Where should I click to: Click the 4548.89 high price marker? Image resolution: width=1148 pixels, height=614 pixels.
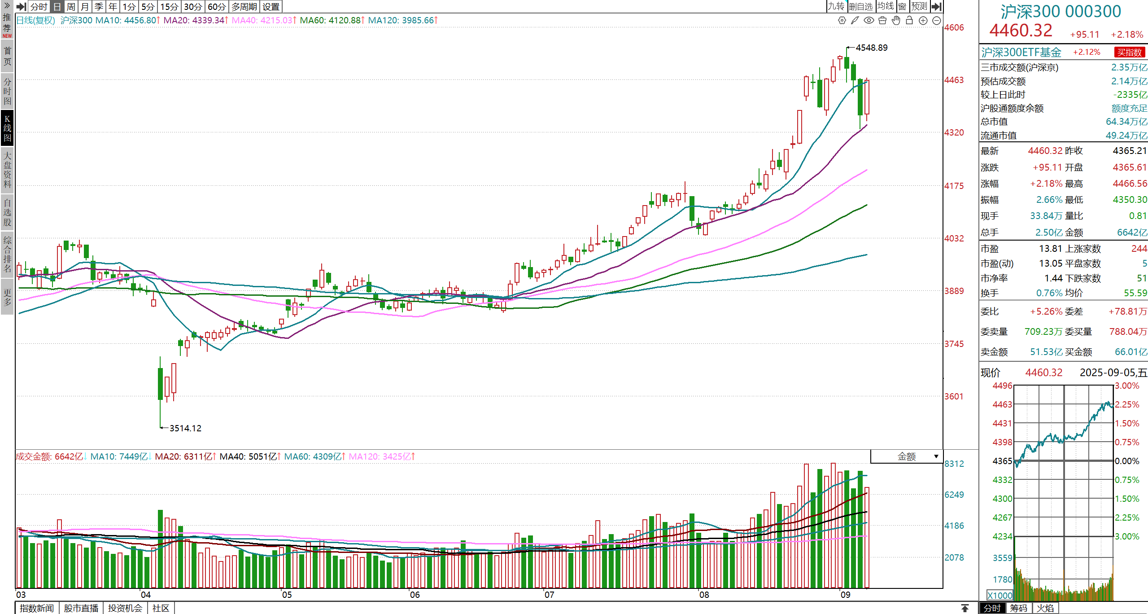(871, 48)
